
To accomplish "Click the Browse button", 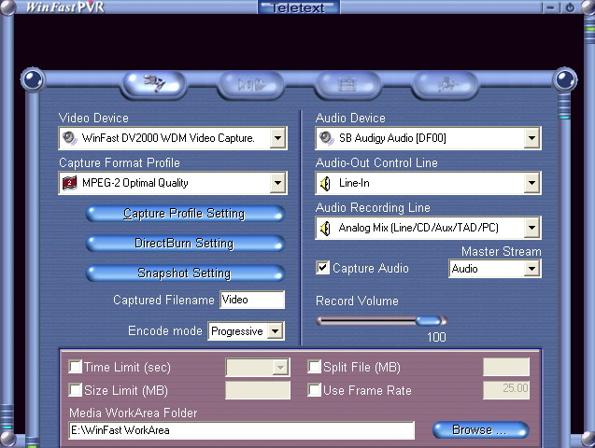I will [480, 430].
